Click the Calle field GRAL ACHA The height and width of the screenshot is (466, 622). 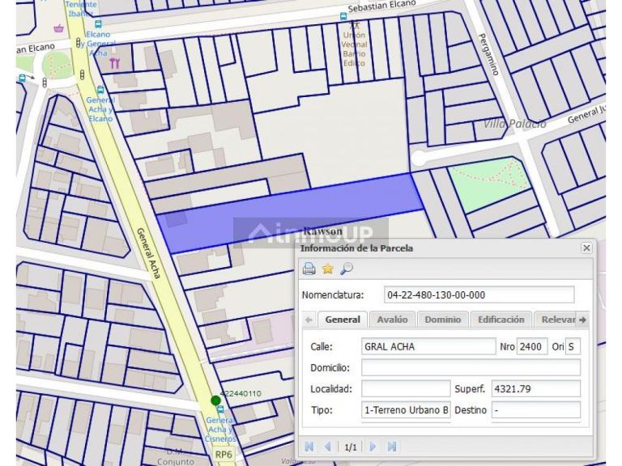coord(428,346)
